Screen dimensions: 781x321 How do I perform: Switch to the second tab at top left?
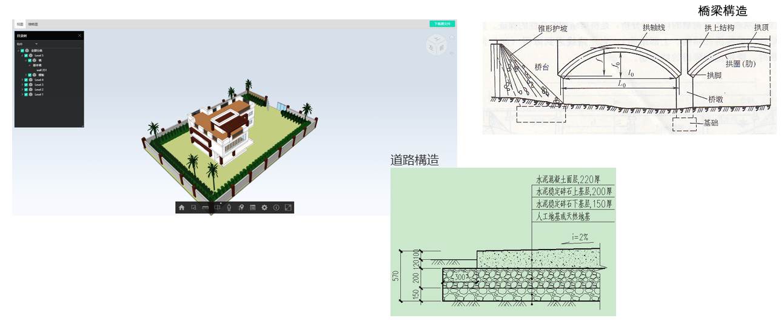[x=32, y=24]
